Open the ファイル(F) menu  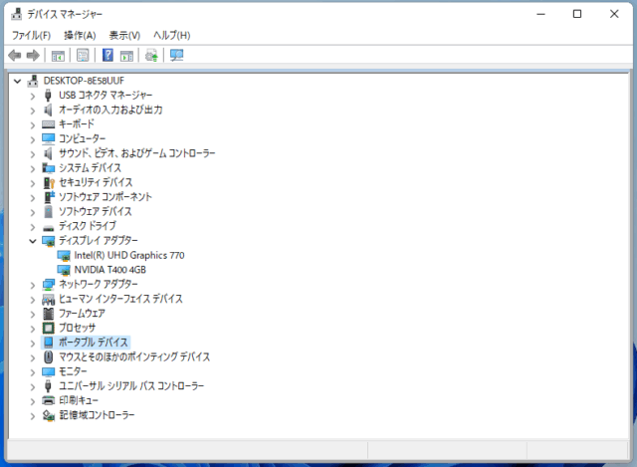click(31, 36)
